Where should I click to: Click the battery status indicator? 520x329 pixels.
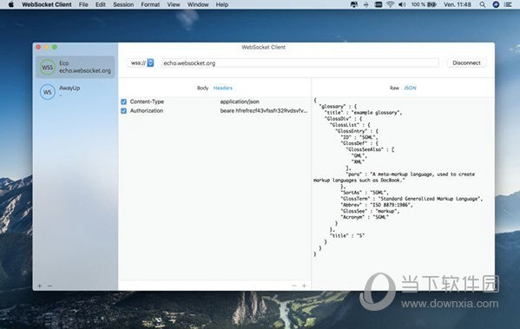[x=424, y=4]
